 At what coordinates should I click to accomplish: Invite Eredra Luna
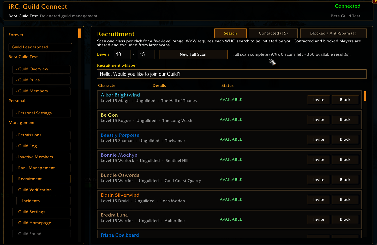(x=319, y=219)
